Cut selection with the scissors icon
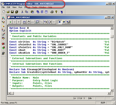The height and width of the screenshot is (105, 116). pyautogui.click(x=22, y=12)
